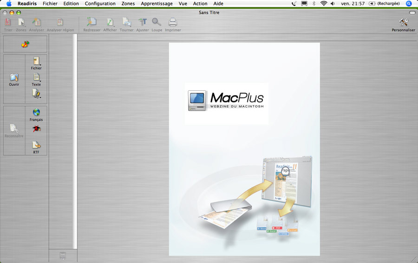Viewport: 418px width, 263px height.
Task: Open the Edition menu
Action: (71, 3)
